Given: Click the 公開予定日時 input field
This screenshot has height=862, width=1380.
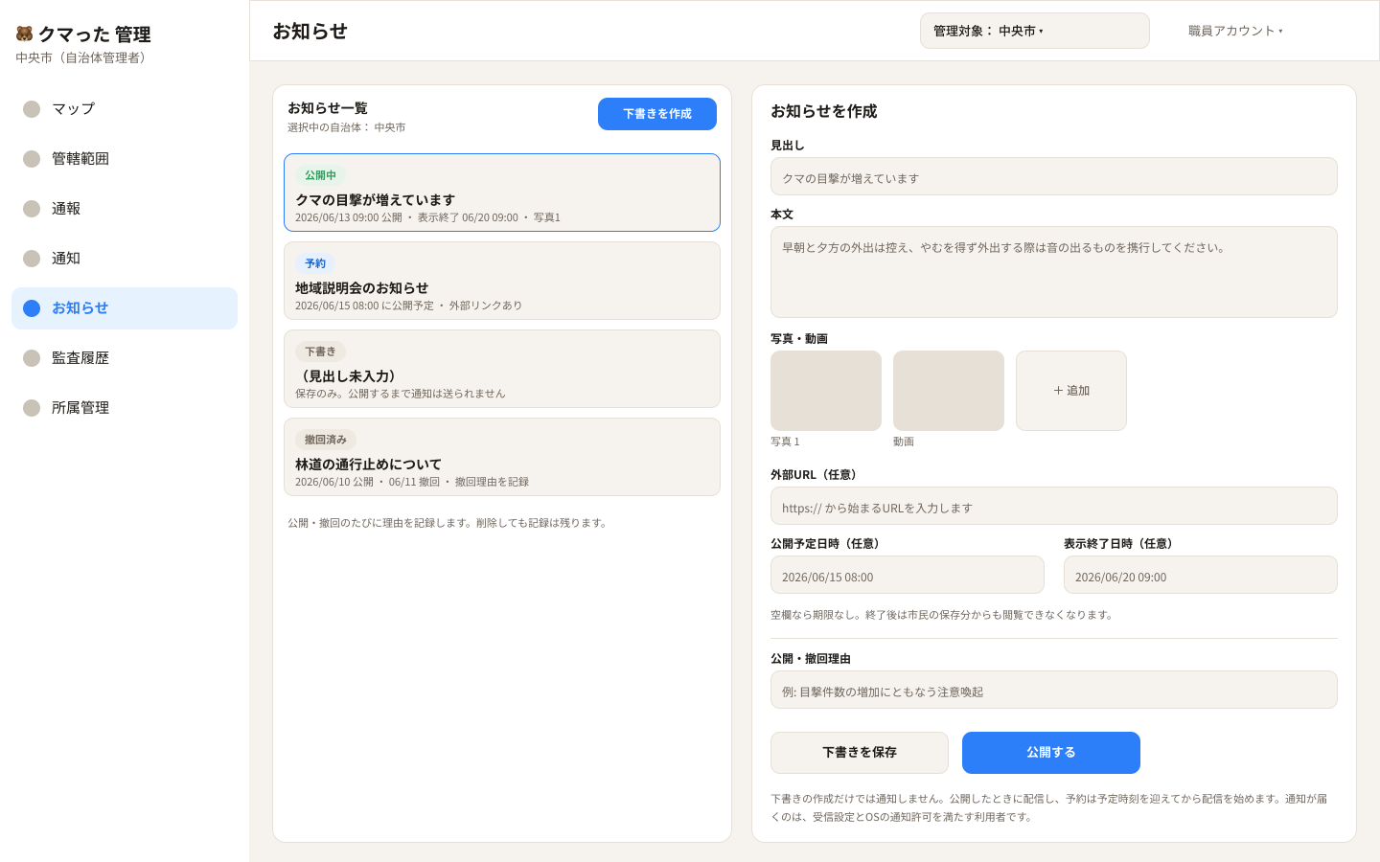Looking at the screenshot, I should coord(908,576).
